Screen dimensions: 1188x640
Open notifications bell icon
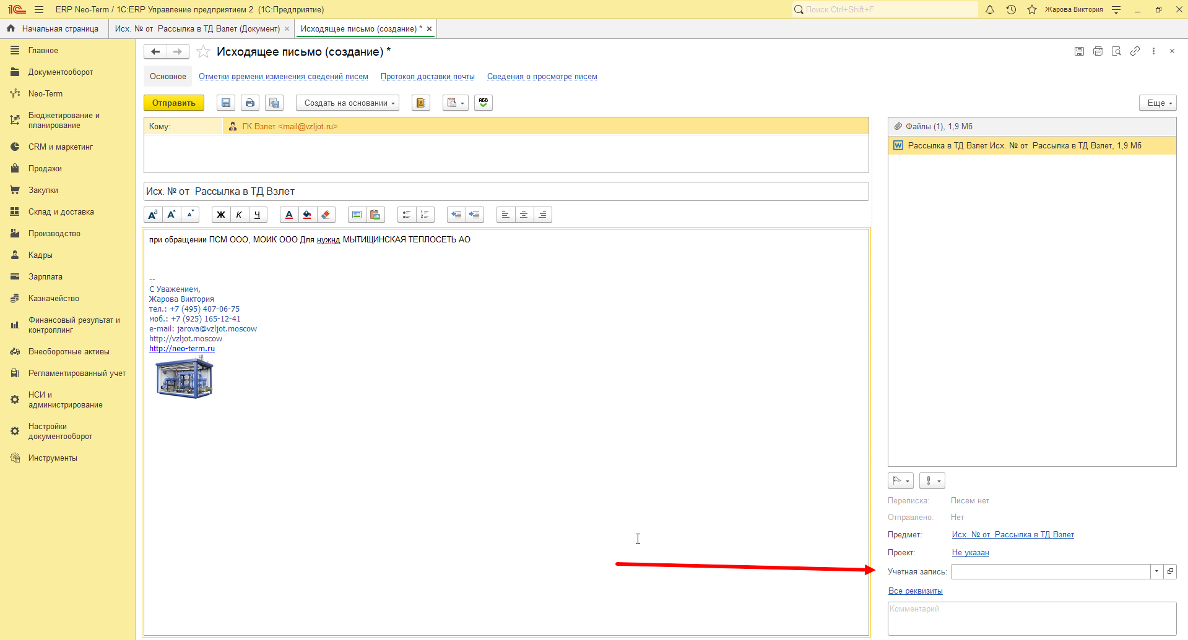tap(990, 9)
